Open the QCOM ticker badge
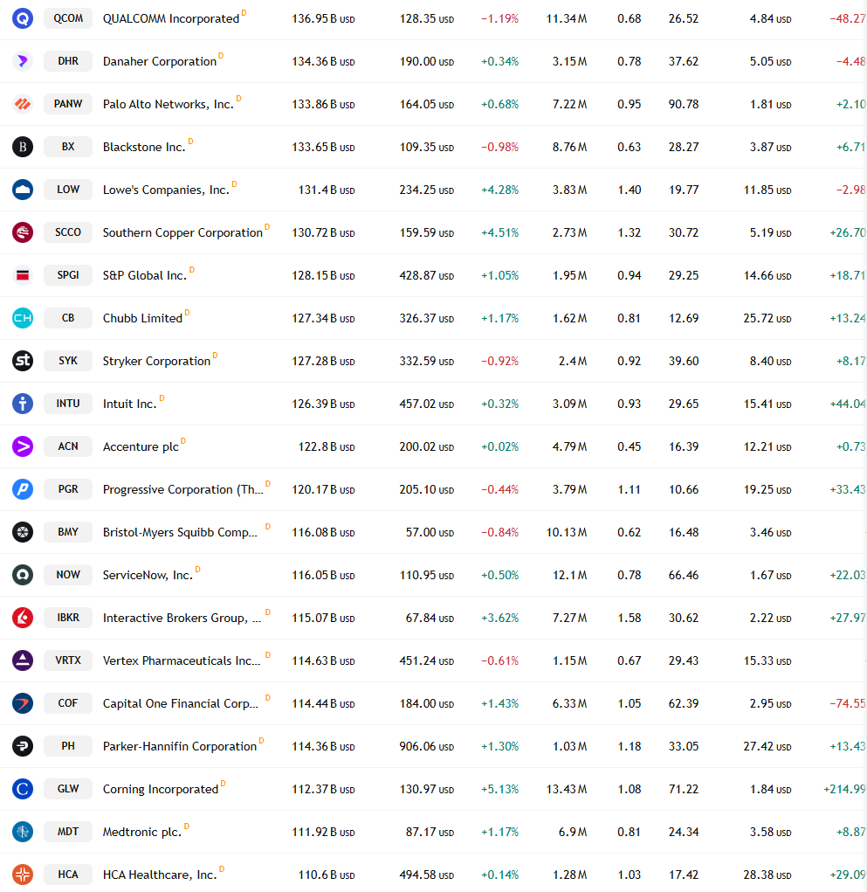 [68, 18]
